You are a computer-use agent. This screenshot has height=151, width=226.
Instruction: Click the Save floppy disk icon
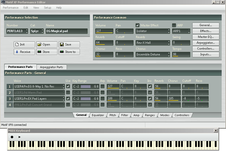point(62,44)
